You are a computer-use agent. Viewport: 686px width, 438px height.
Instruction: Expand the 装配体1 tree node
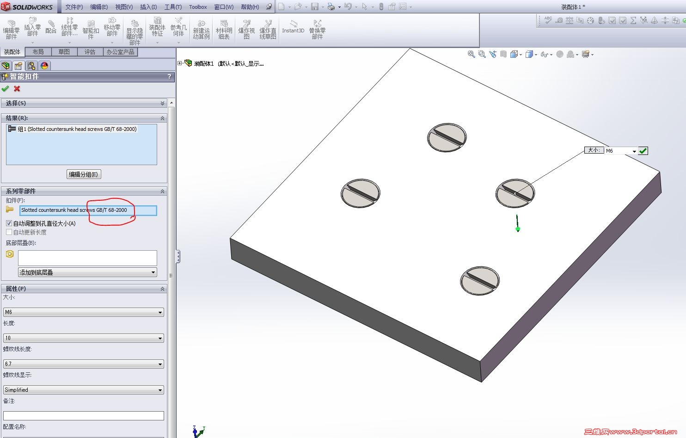pos(180,63)
